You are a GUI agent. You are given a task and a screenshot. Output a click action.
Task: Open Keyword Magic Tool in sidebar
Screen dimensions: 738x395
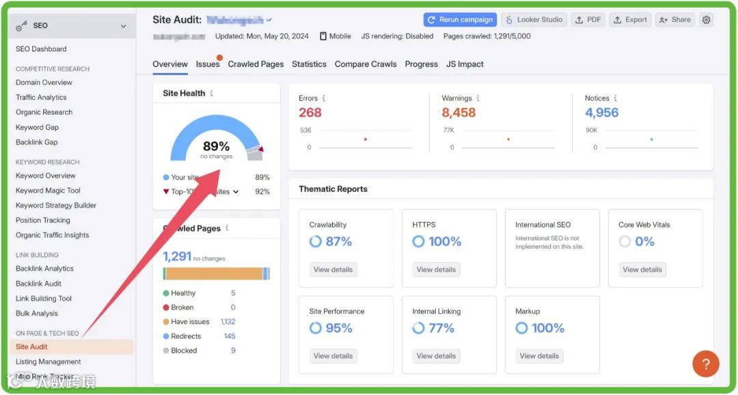[x=48, y=191]
